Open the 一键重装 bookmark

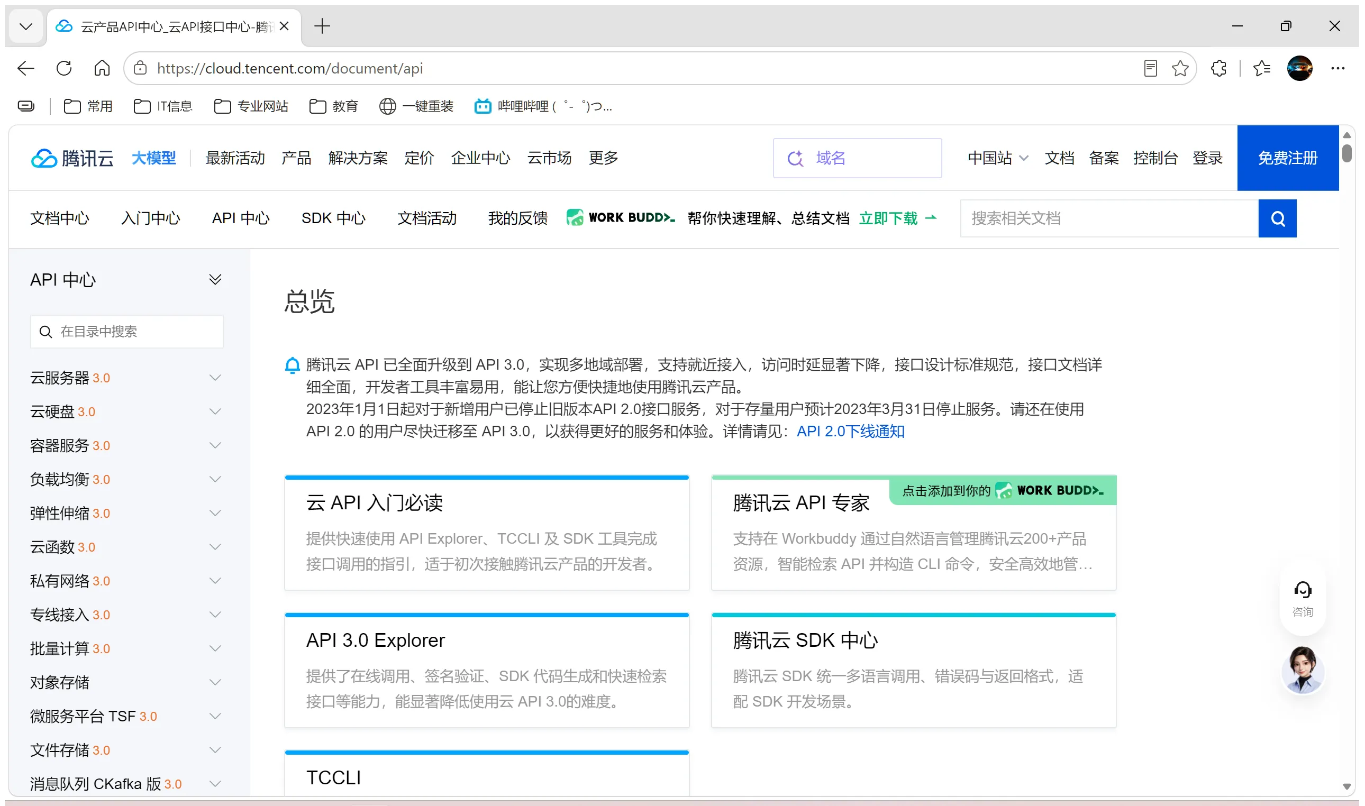pyautogui.click(x=416, y=106)
